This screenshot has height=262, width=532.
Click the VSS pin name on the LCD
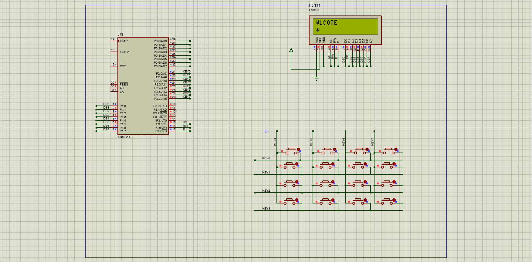(317, 40)
